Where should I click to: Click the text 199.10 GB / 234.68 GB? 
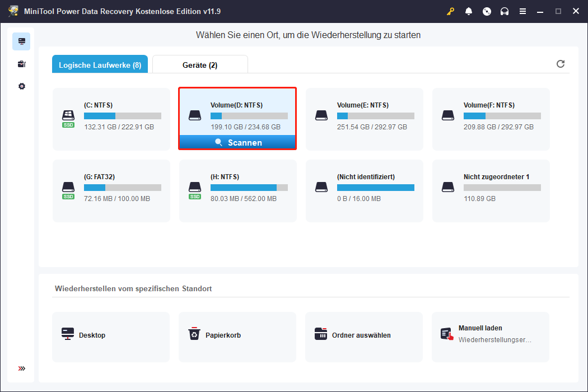click(x=245, y=127)
